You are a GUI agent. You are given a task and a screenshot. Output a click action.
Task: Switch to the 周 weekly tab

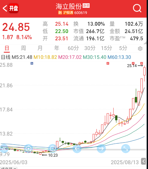pos(23,48)
